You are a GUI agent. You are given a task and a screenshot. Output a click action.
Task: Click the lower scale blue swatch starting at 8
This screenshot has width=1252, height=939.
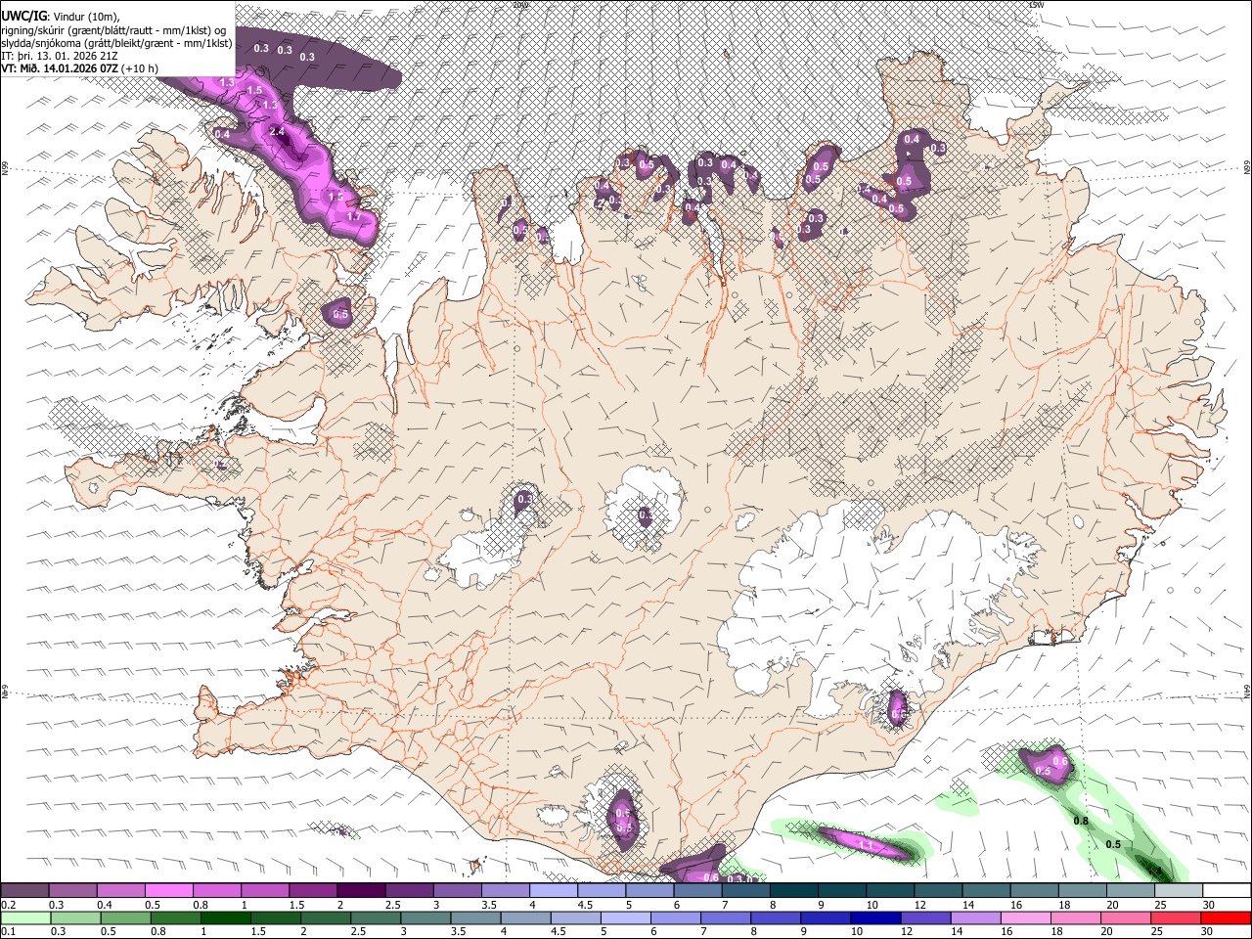coord(775,917)
